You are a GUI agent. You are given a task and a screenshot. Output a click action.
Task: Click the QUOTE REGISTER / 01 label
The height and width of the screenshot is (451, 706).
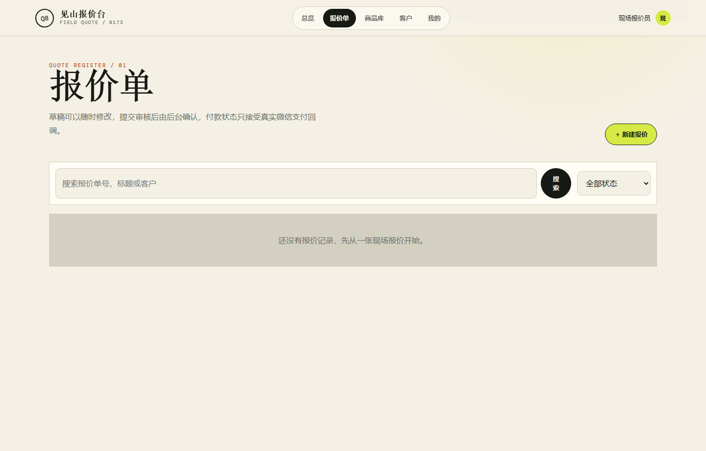pyautogui.click(x=88, y=65)
